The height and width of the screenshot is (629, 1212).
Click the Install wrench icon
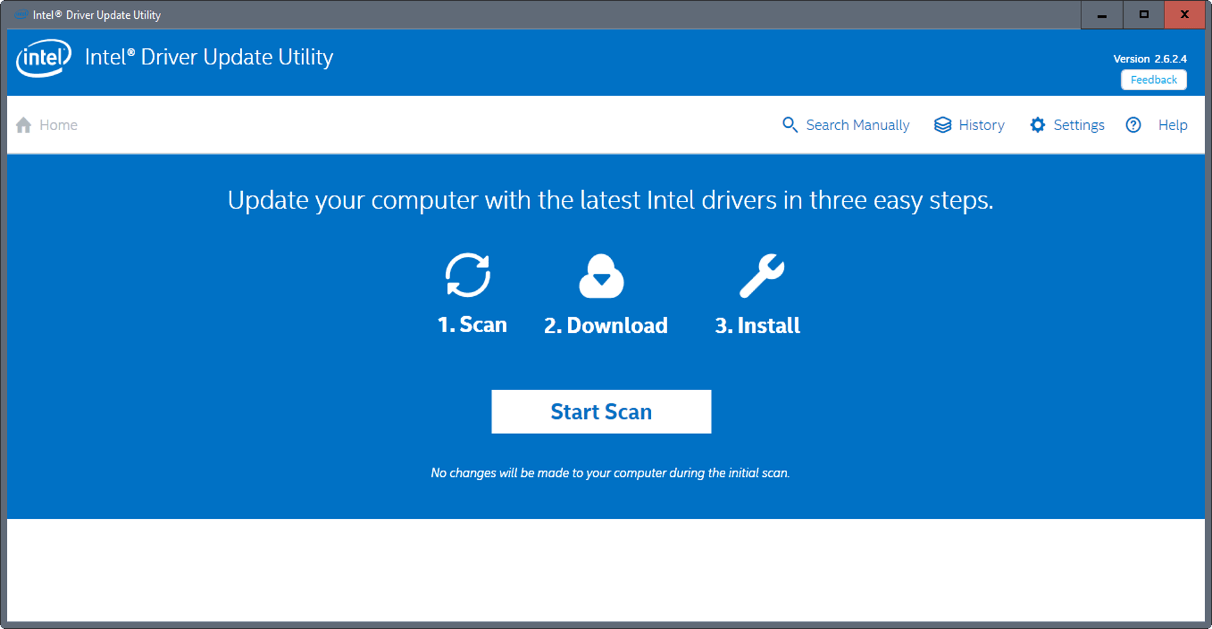point(762,276)
